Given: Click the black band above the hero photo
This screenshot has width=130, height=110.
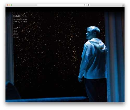Looking at the screenshot, I should [65, 9].
